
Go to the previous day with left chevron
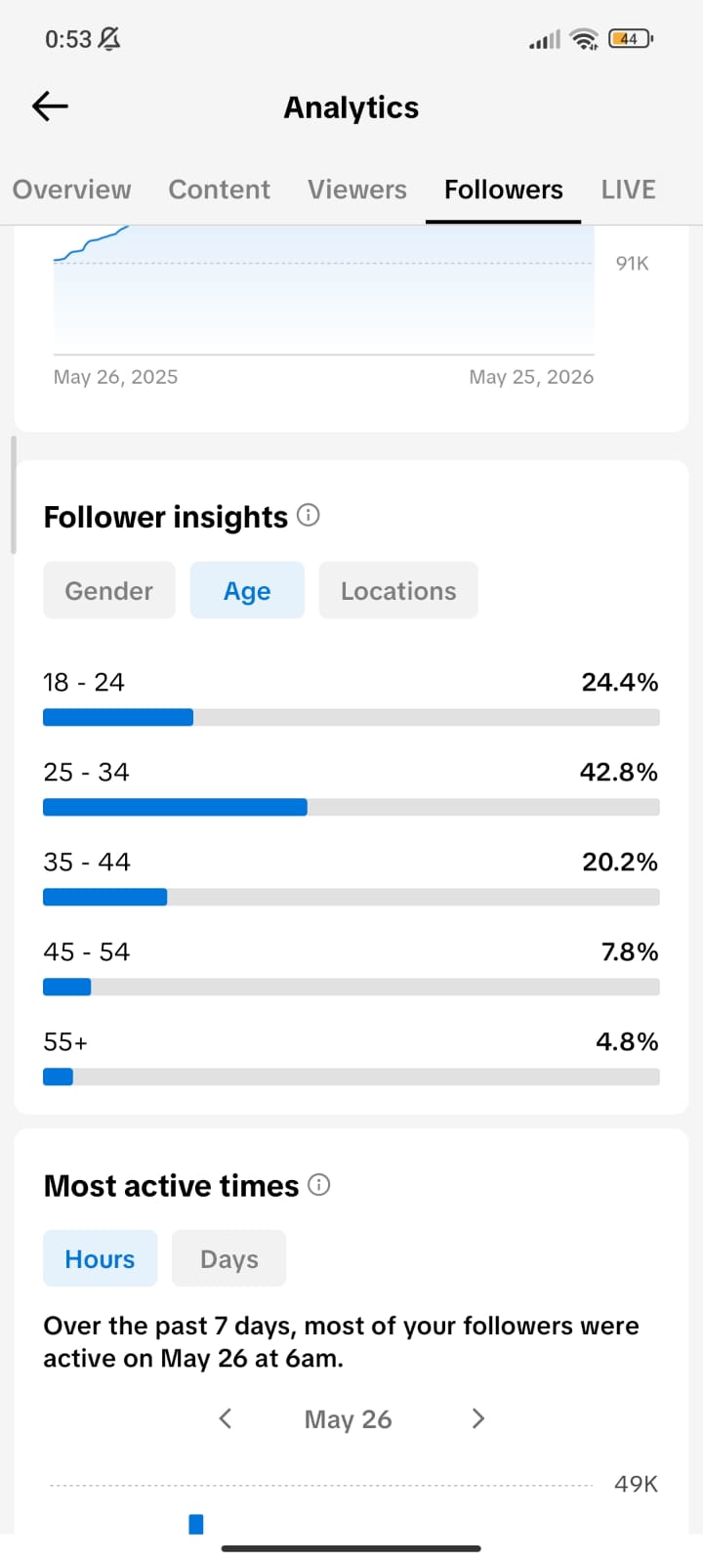[x=226, y=1418]
